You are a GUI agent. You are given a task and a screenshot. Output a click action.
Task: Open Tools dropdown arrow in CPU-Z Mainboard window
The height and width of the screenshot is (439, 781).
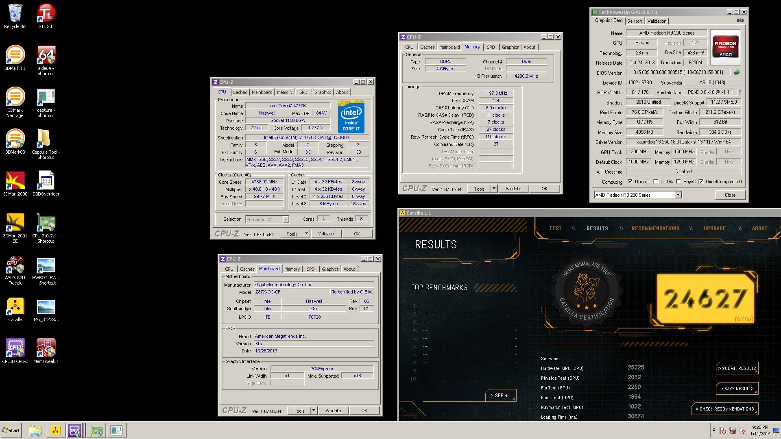pyautogui.click(x=314, y=411)
